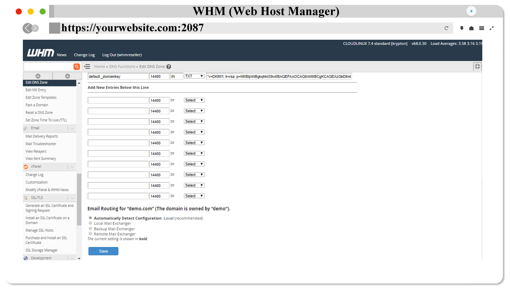Image resolution: width=510 pixels, height=288 pixels.
Task: Open News in the WHM header
Action: 62,55
